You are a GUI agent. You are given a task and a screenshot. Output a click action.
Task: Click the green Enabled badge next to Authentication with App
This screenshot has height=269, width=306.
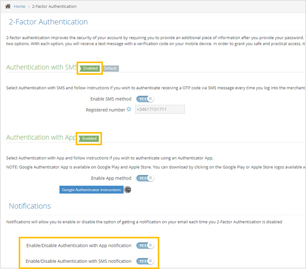click(89, 138)
